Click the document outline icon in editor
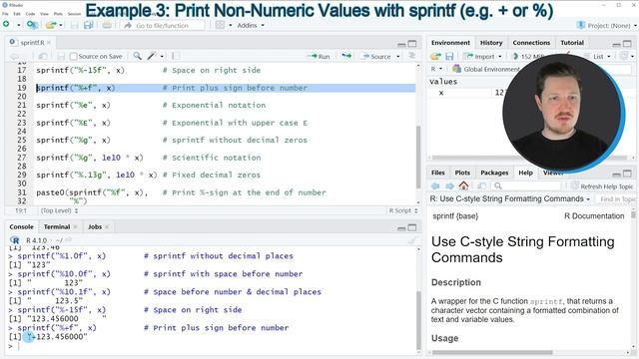Screen dimensions: 639x359 [412, 56]
